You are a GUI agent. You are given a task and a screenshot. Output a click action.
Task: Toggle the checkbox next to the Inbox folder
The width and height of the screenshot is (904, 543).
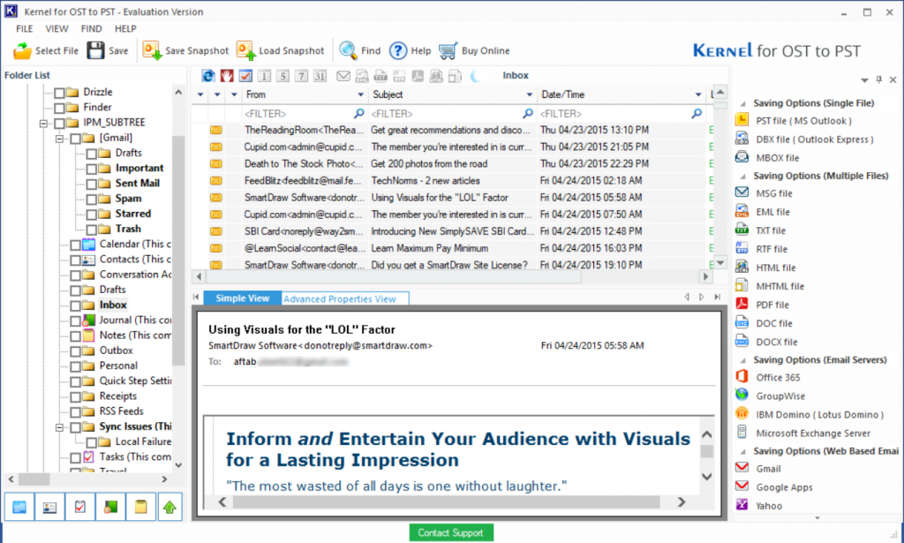point(75,305)
